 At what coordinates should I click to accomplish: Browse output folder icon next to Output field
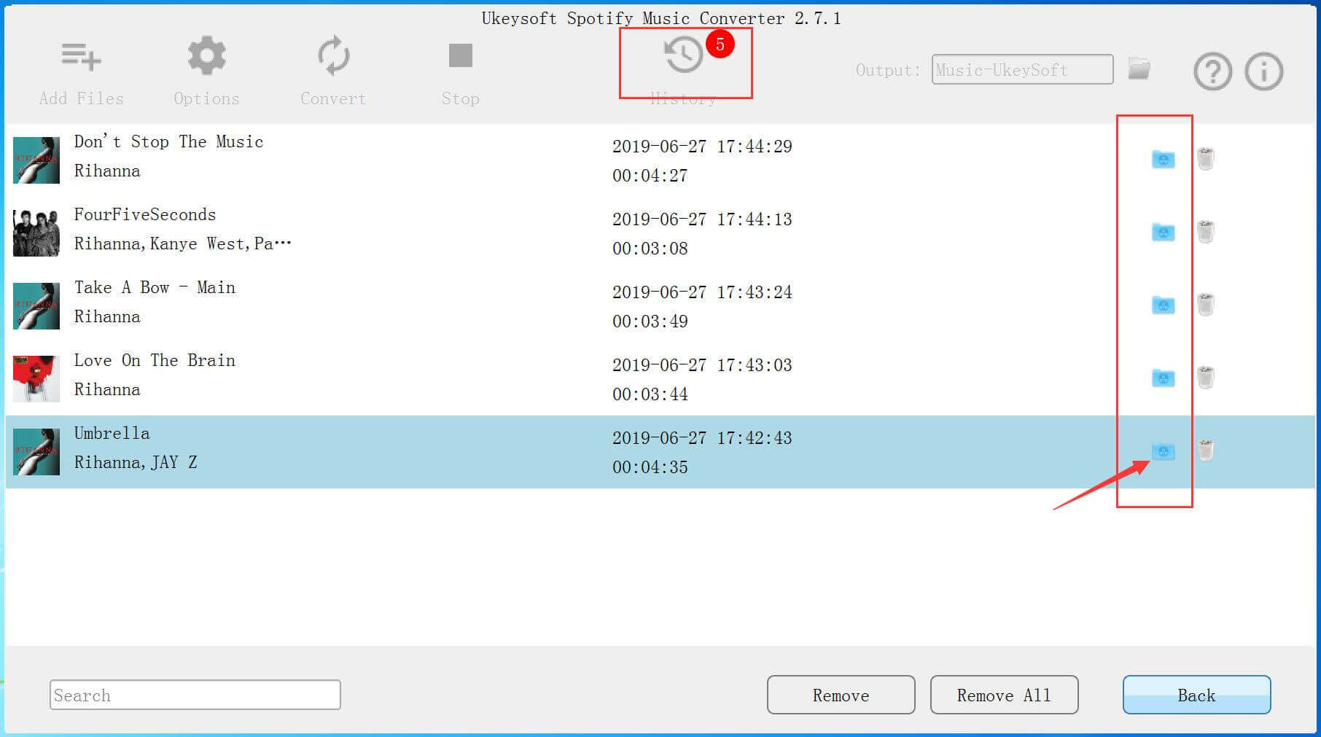click(x=1139, y=69)
